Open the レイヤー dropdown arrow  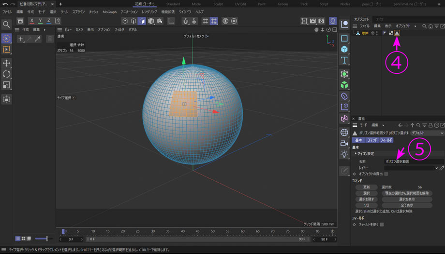tap(437, 168)
